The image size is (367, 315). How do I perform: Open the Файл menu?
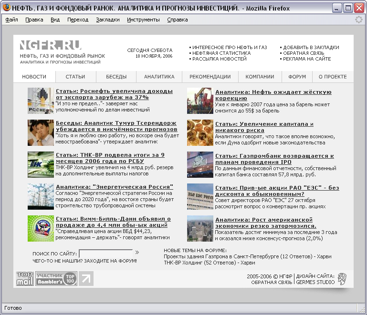pyautogui.click(x=12, y=20)
